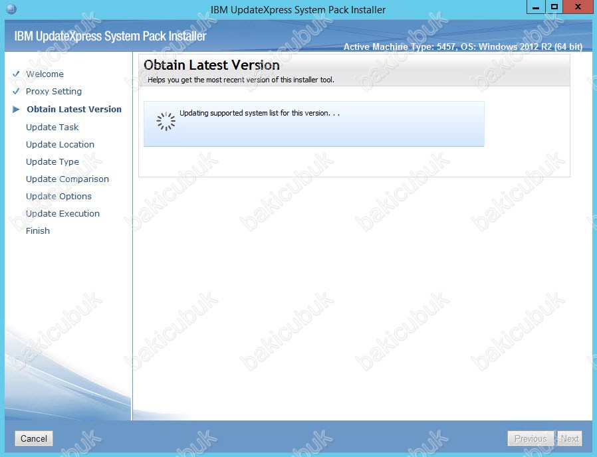Select the Update Execution step
Viewport: 597px width, 457px height.
click(62, 213)
